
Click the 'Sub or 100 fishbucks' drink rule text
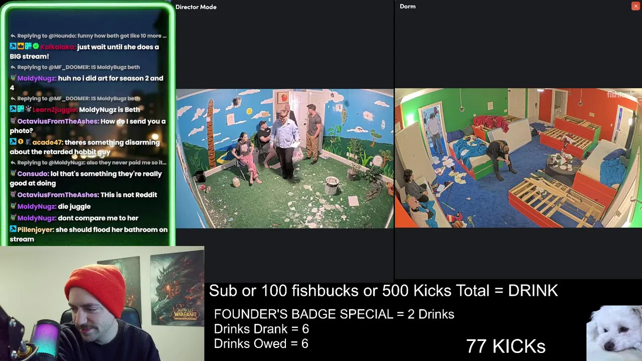click(383, 291)
